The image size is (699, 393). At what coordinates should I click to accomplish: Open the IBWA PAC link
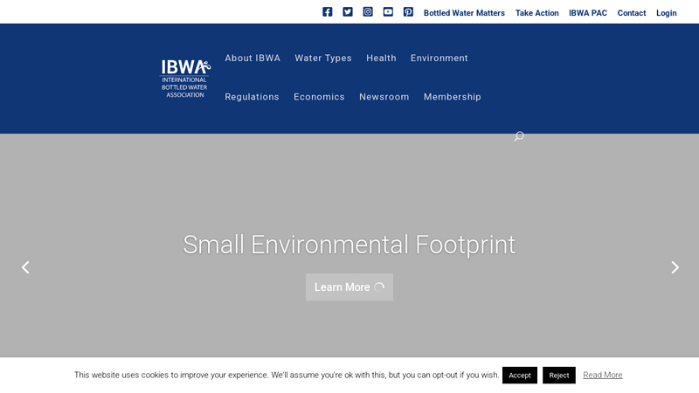click(588, 13)
